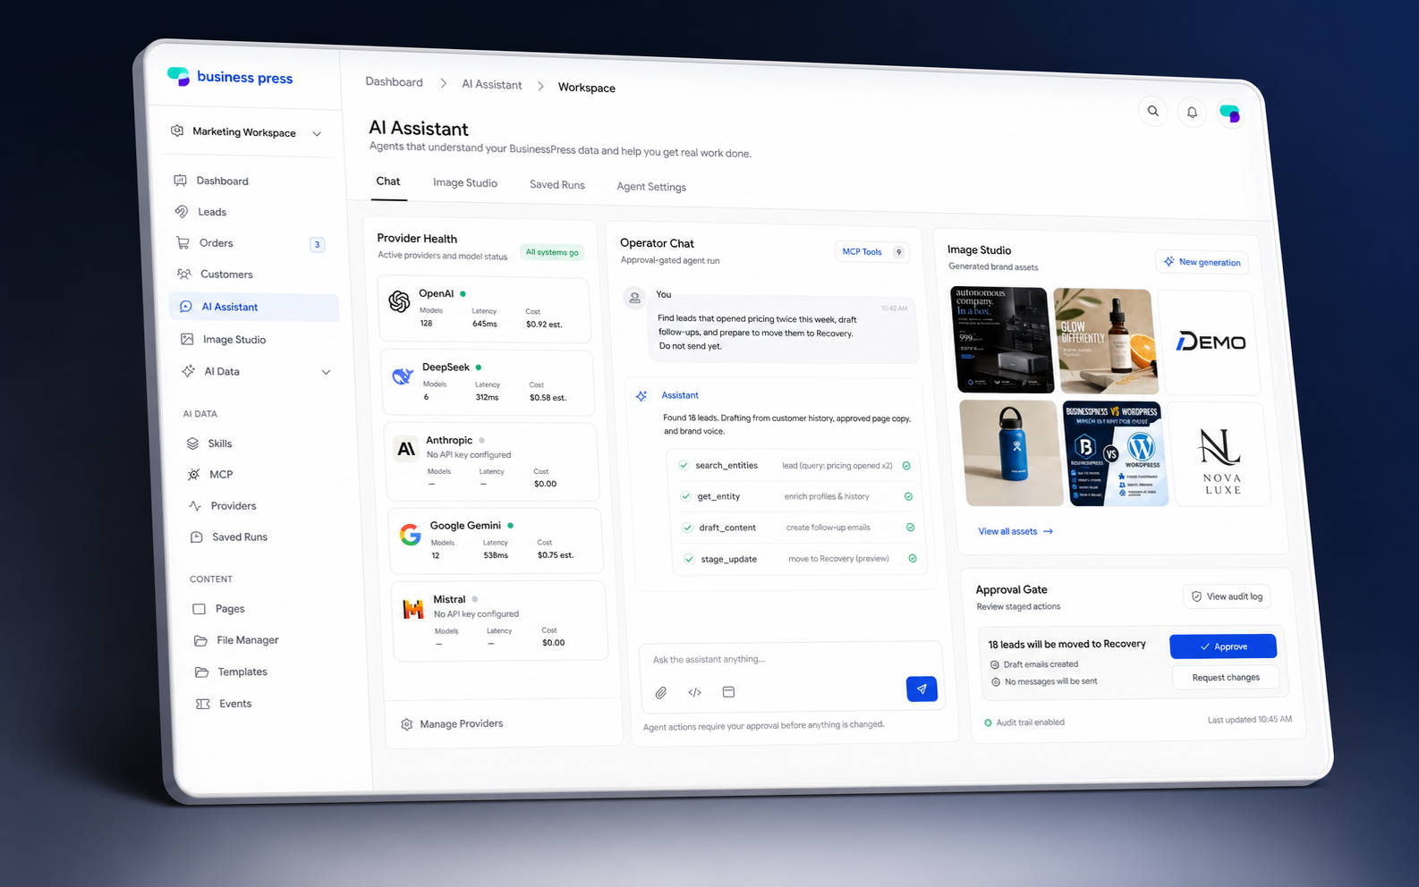The image size is (1419, 887).
Task: Click Manage Providers at panel bottom
Action: click(452, 723)
